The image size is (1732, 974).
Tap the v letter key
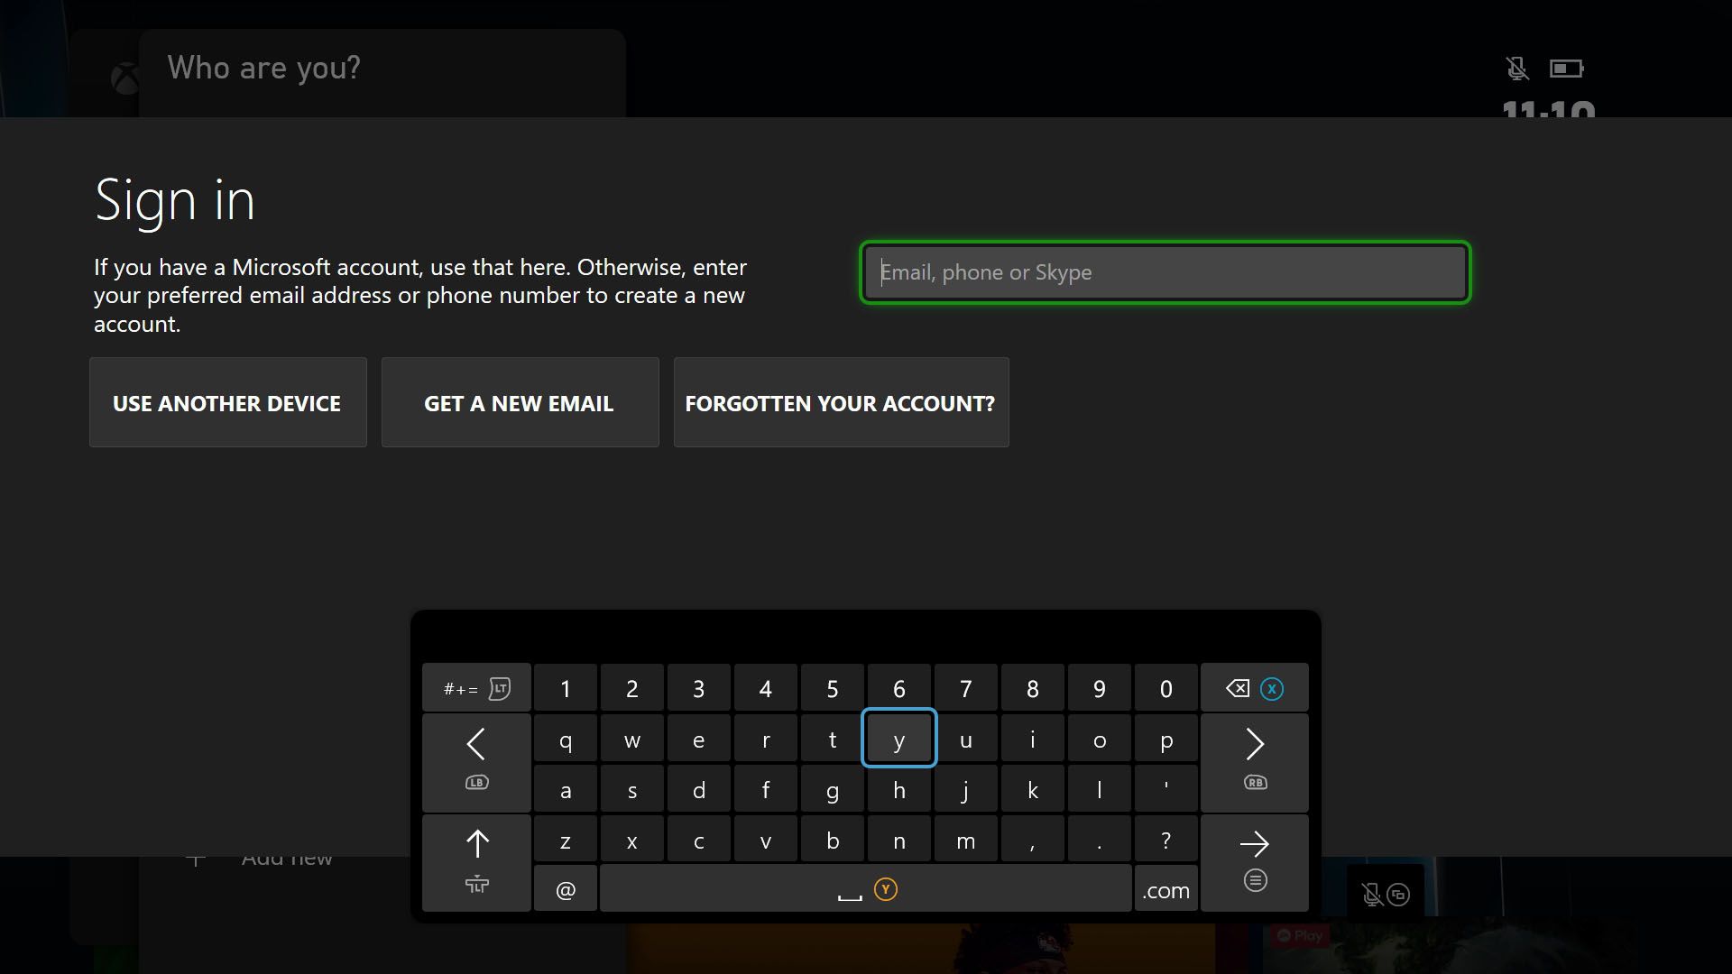(766, 841)
